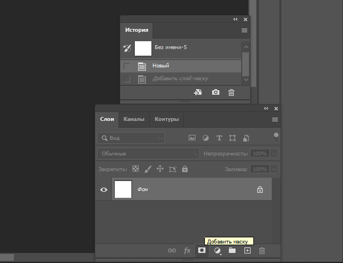Click the Непрозрачность 100% value field
The height and width of the screenshot is (263, 343).
pos(259,153)
